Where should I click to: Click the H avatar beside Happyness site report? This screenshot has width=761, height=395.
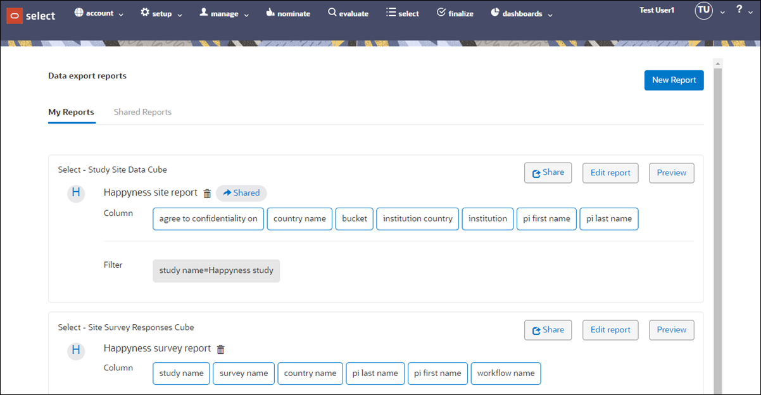[x=76, y=193]
